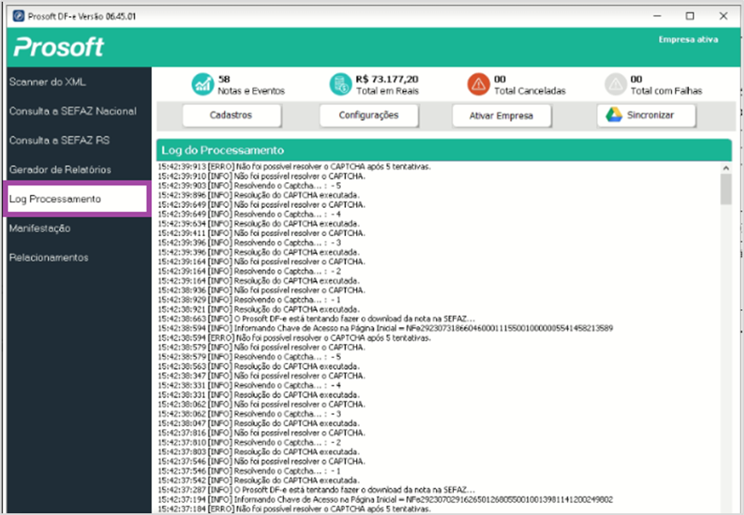Click the Total em Reais money icon
The image size is (744, 515).
tap(340, 84)
